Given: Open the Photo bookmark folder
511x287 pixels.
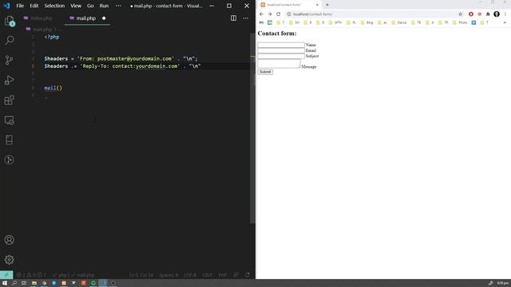Looking at the screenshot, I should (460, 22).
